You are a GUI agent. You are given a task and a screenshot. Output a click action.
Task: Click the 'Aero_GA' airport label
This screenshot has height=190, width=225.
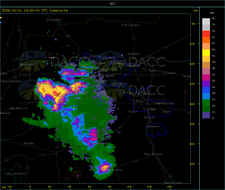point(149,117)
